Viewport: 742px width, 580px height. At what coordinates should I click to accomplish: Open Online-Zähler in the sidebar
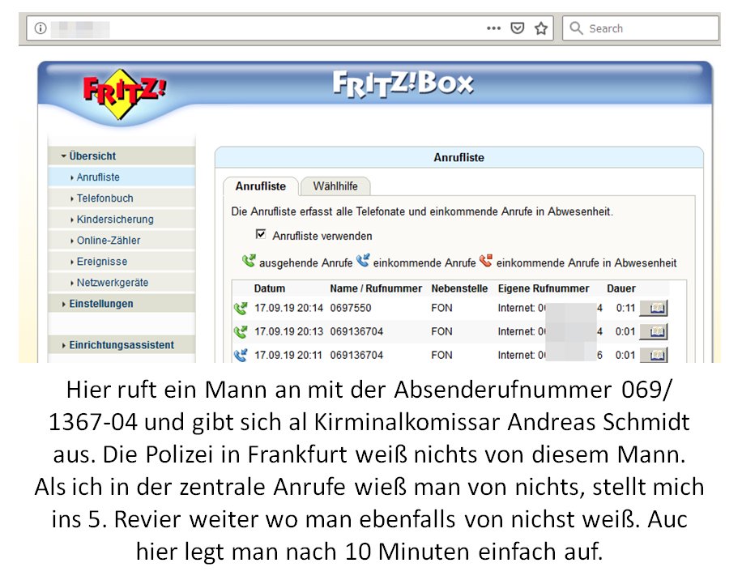(x=122, y=241)
